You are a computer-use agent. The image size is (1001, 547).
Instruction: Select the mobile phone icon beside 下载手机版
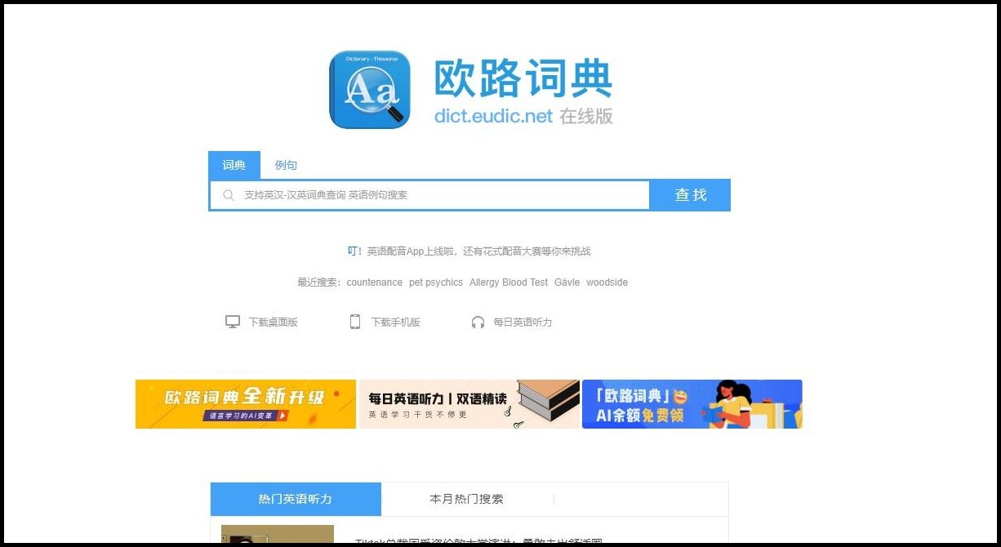coord(354,322)
